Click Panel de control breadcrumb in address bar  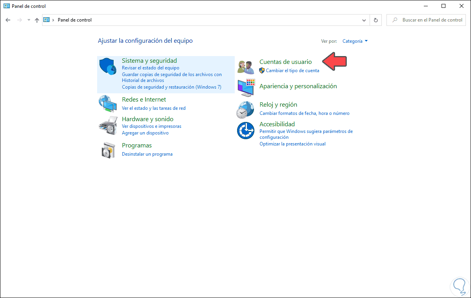pos(74,20)
